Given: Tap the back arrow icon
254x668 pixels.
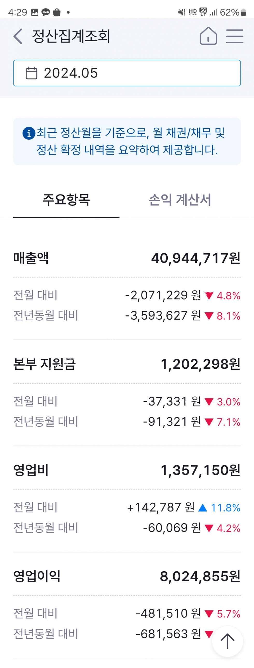Looking at the screenshot, I should 18,36.
